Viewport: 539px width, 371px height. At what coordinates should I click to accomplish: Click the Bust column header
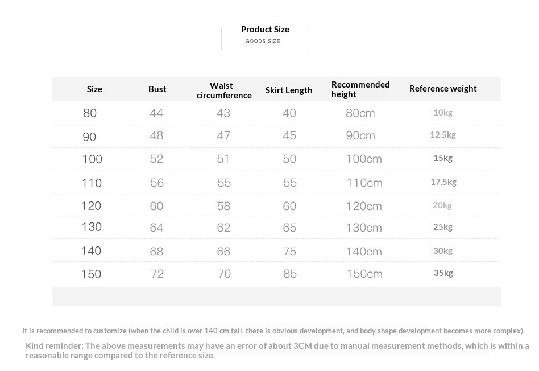[x=157, y=89]
